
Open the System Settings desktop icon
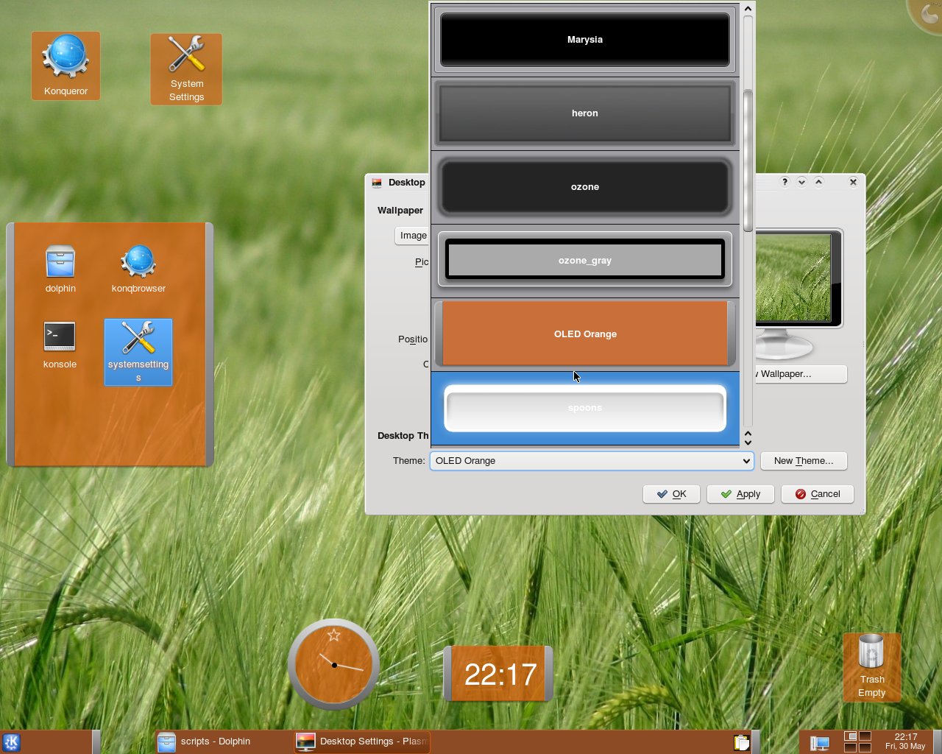pos(186,69)
